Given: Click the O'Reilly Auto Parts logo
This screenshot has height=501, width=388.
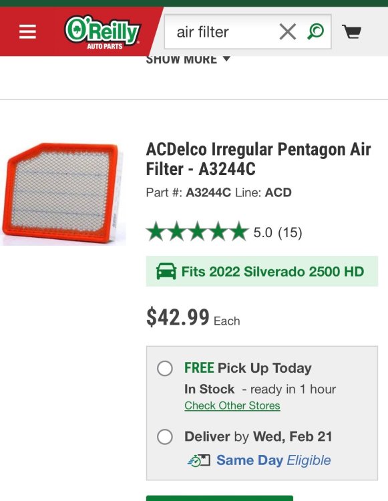Looking at the screenshot, I should [102, 33].
